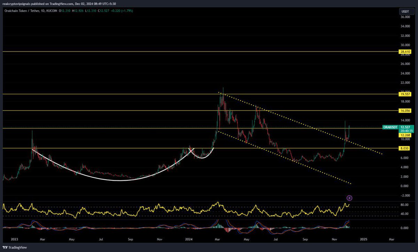This screenshot has width=418, height=252.
Task: Select the 8.030 horizontal line price label
Action: coord(404,148)
